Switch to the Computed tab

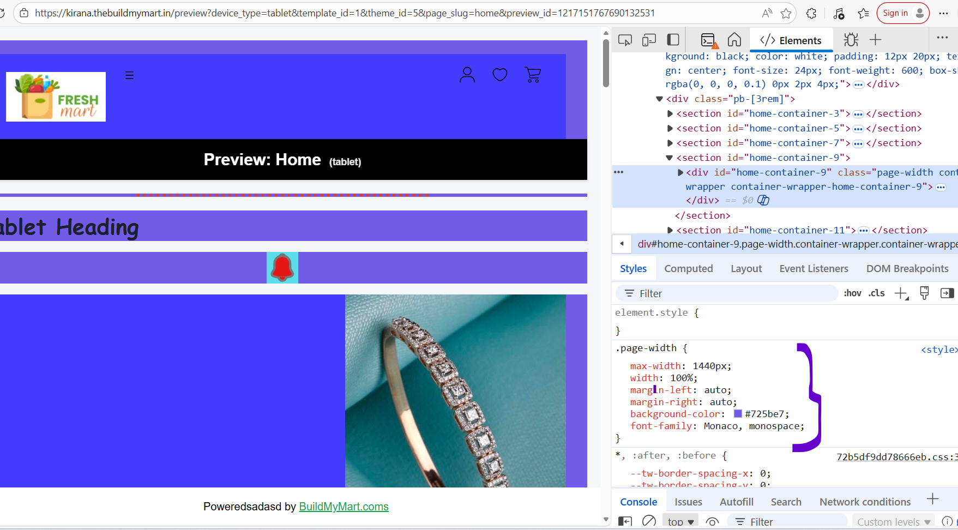pyautogui.click(x=689, y=268)
